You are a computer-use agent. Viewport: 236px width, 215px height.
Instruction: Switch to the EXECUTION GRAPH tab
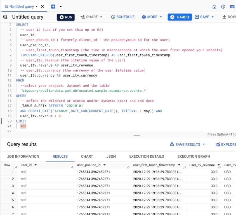point(194,156)
